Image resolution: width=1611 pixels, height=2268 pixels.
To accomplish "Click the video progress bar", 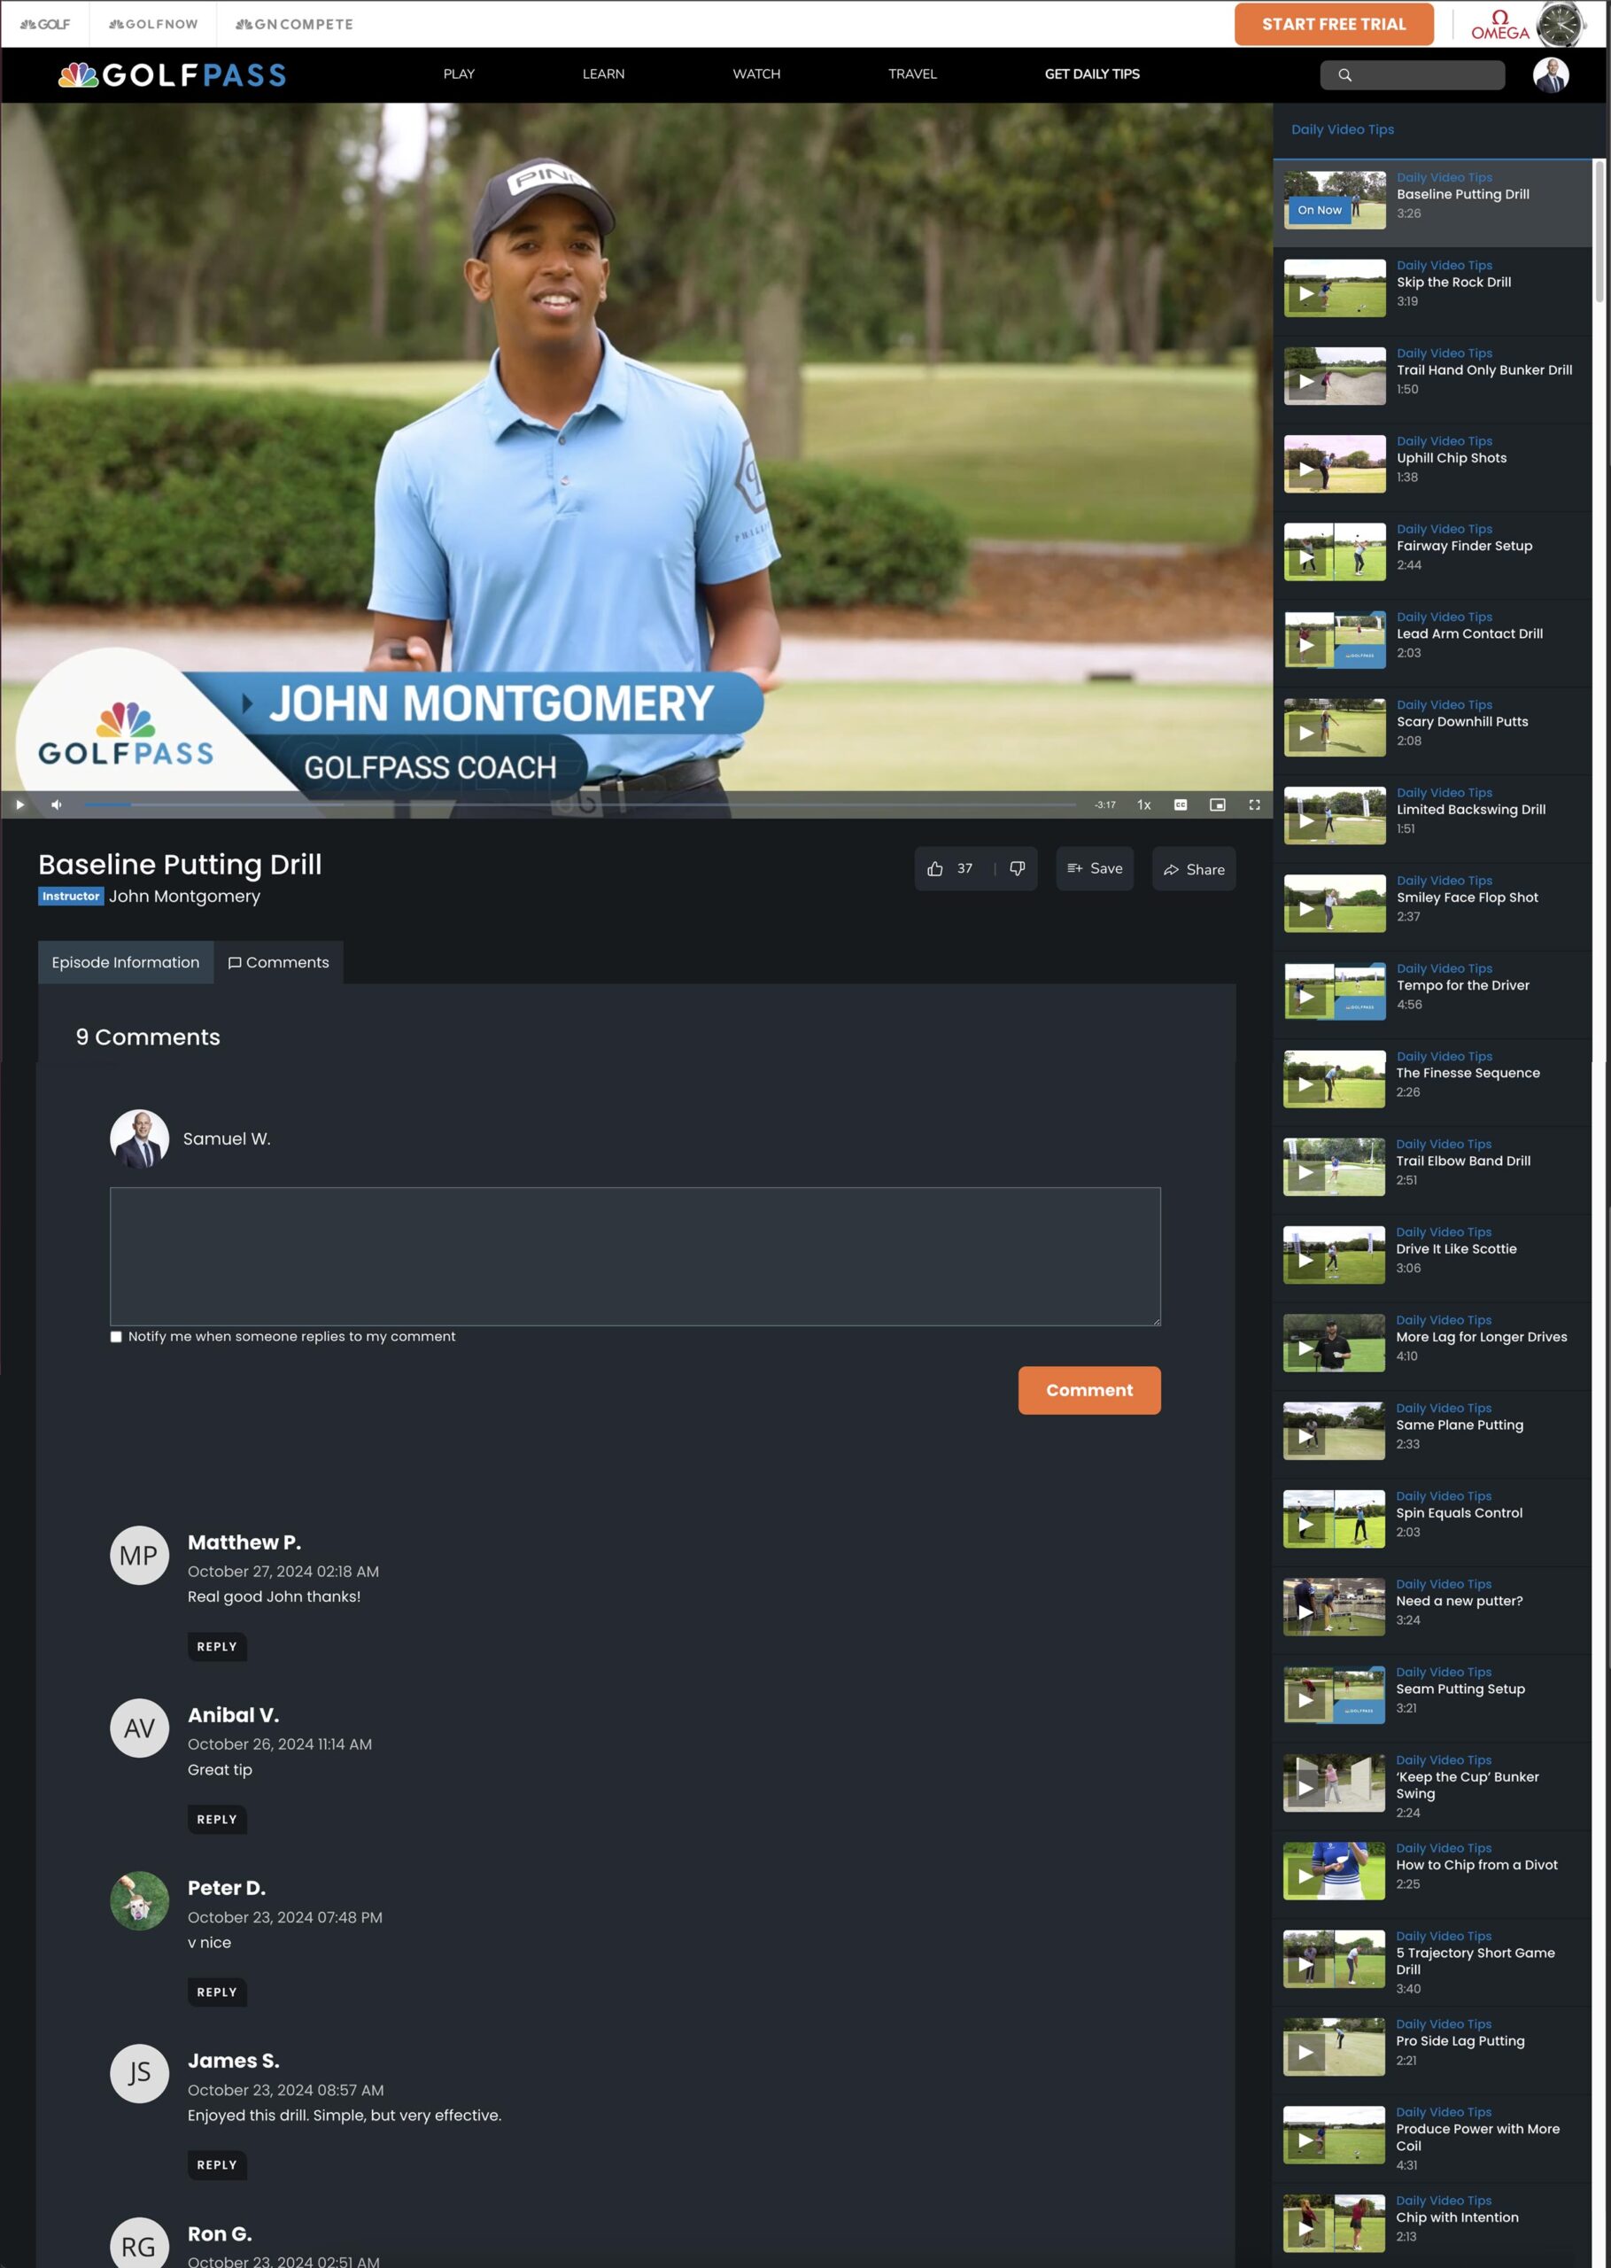I will pyautogui.click(x=579, y=804).
